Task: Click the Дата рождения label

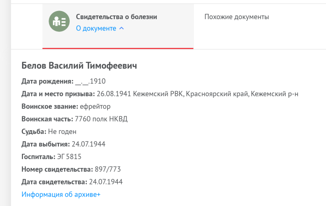Action: [48, 81]
